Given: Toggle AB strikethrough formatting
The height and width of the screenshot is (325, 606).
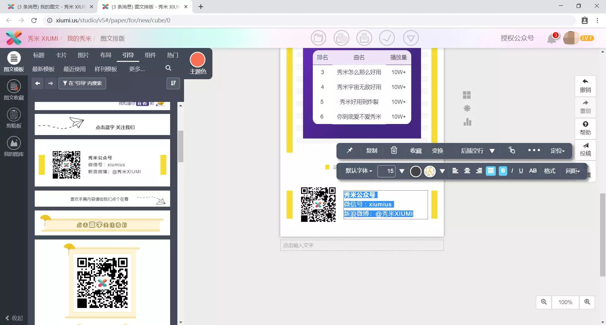Looking at the screenshot, I should pyautogui.click(x=533, y=171).
